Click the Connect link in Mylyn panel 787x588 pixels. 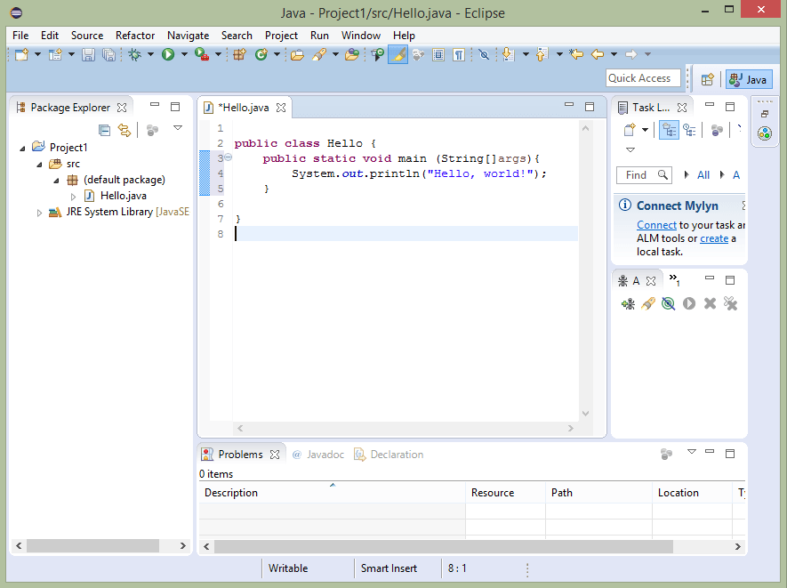pyautogui.click(x=656, y=225)
